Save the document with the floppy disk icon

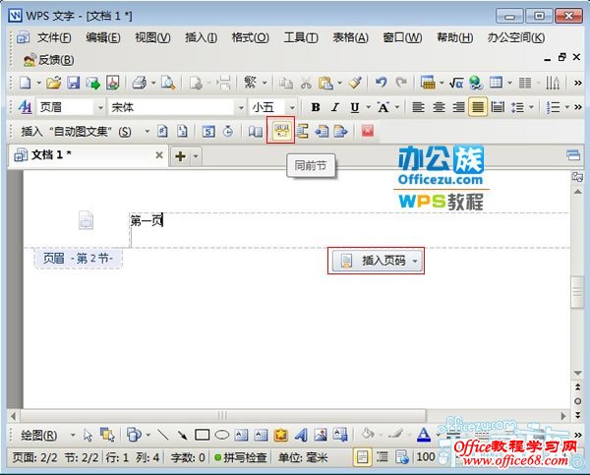[74, 83]
